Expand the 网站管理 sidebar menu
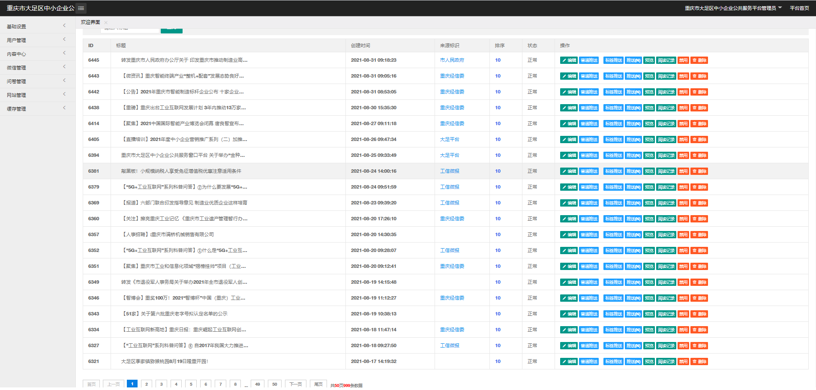This screenshot has width=816, height=390. (x=38, y=95)
